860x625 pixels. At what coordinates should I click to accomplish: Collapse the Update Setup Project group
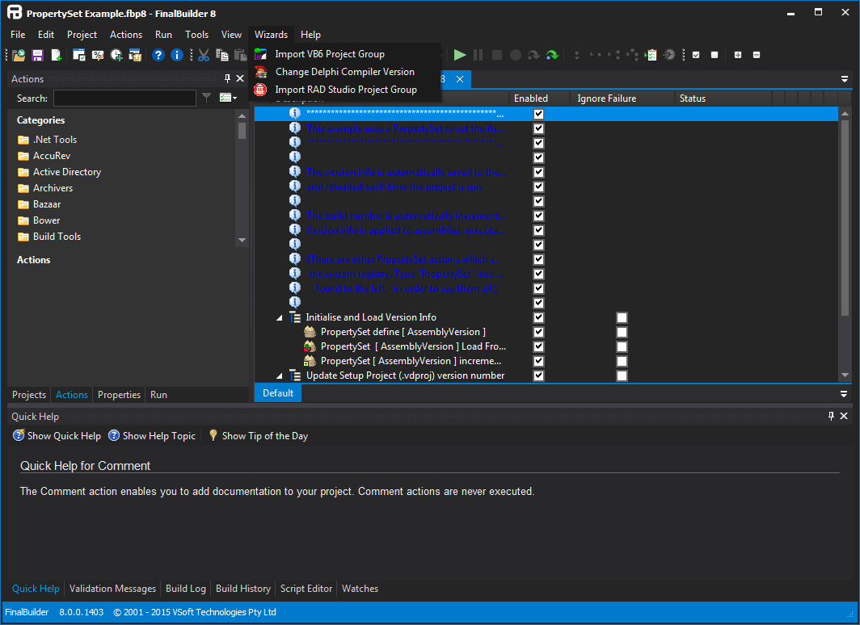(x=279, y=375)
